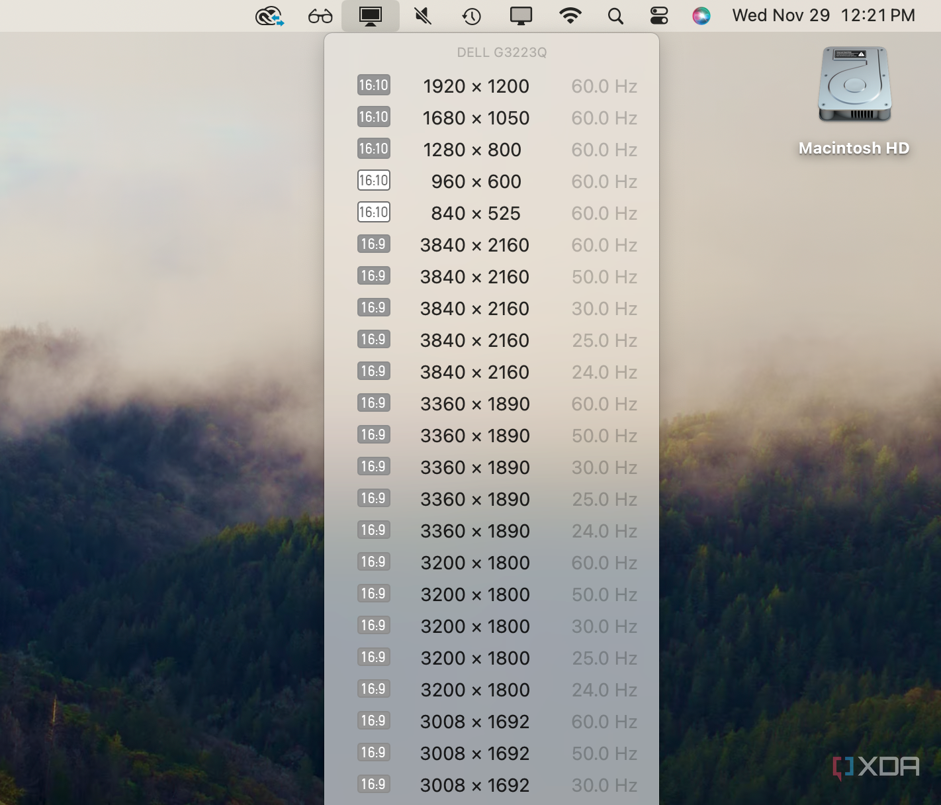Screen dimensions: 941x805
Task: Pick 3008 × 1692 at 60.0 Hz
Action: [x=492, y=722]
